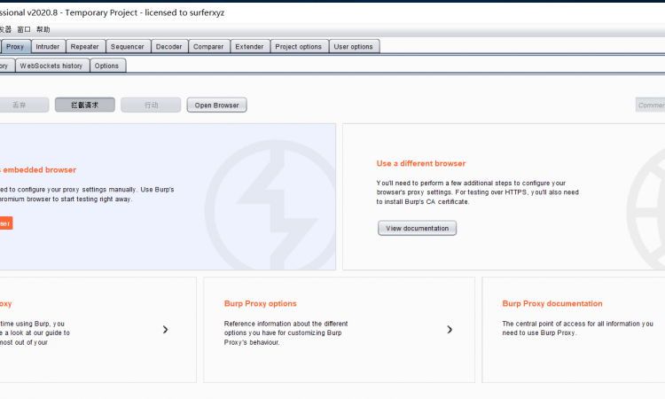Open User options tab
This screenshot has height=399, width=665.
[354, 47]
